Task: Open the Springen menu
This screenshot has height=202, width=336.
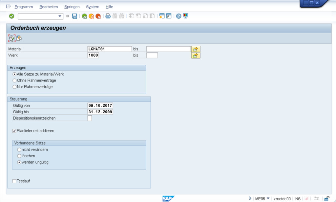Action: [72, 7]
